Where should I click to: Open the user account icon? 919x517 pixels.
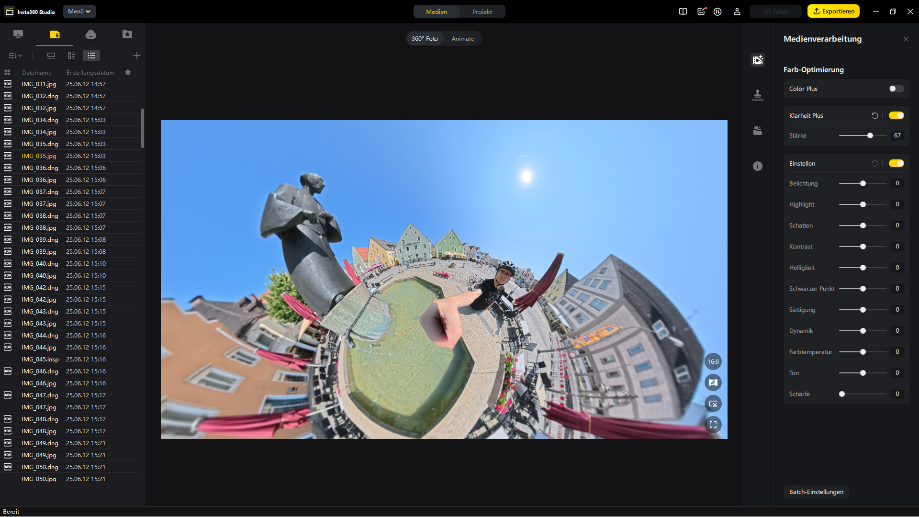pos(737,11)
